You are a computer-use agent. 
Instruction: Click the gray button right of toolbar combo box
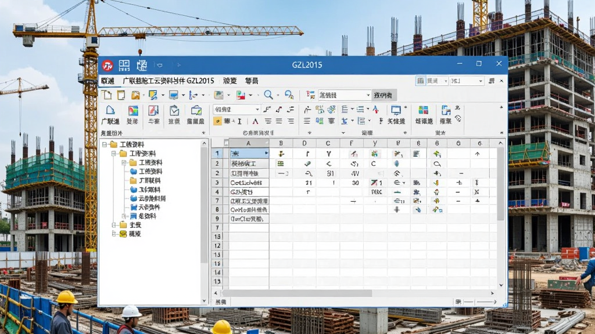click(x=385, y=95)
